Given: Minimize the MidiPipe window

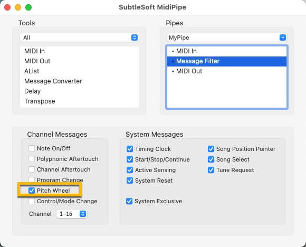Looking at the screenshot, I should click(x=18, y=7).
